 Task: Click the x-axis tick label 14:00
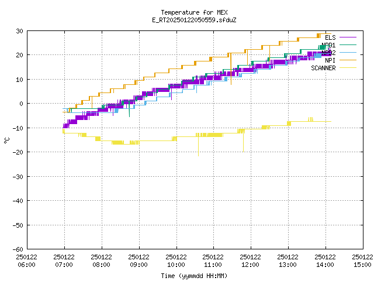point(325,265)
